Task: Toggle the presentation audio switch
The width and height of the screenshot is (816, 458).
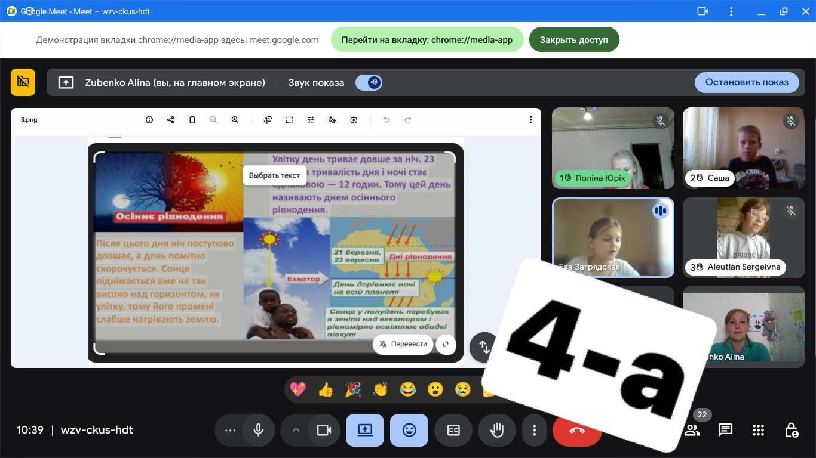Action: 369,82
